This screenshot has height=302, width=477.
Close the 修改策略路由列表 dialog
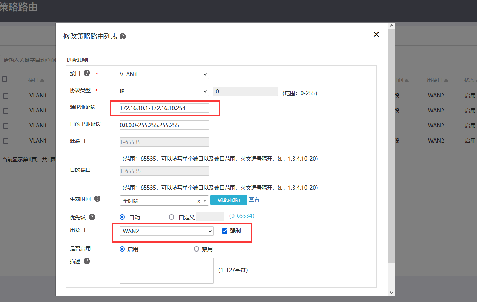(x=376, y=35)
